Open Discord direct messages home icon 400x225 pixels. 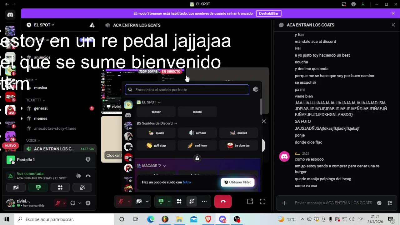[x=10, y=15]
